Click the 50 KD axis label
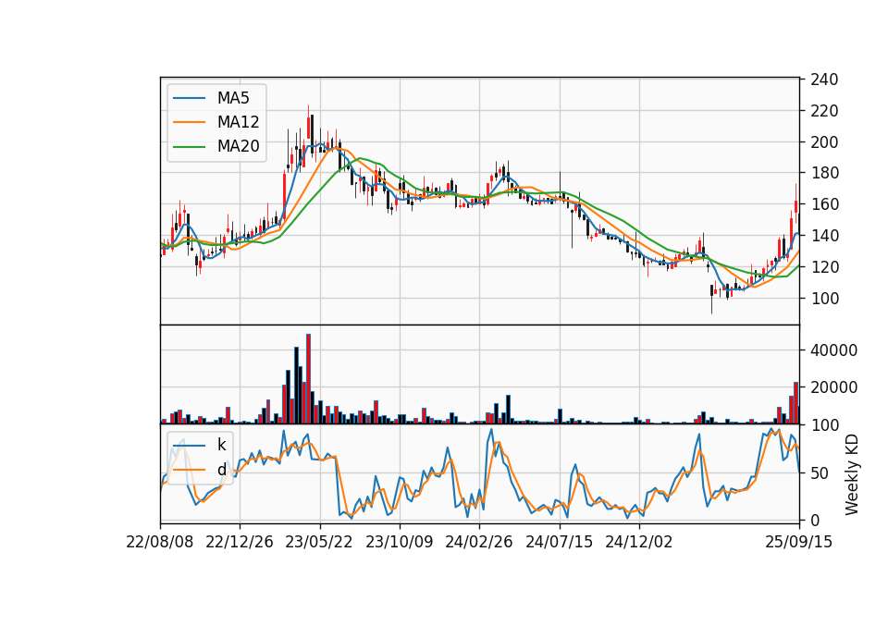The image size is (888, 638). pos(820,472)
